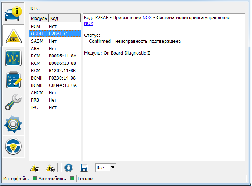
Task: Clear trouble codes with trash icon
Action: tap(69, 168)
